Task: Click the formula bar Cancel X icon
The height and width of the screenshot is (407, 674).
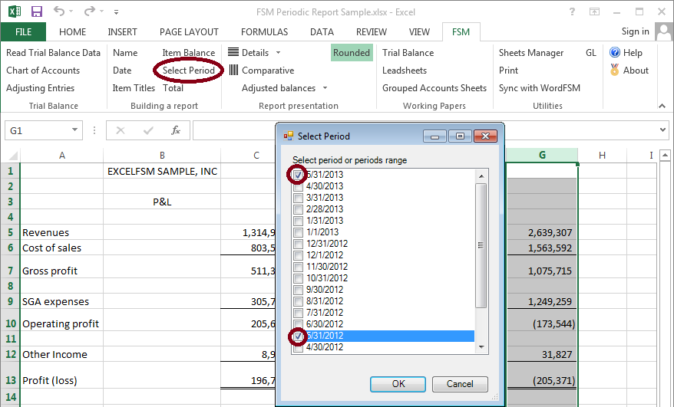Action: (x=121, y=130)
